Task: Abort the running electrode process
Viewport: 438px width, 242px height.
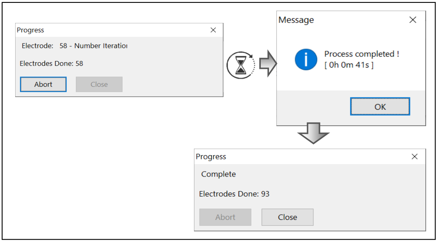Action: tap(43, 84)
